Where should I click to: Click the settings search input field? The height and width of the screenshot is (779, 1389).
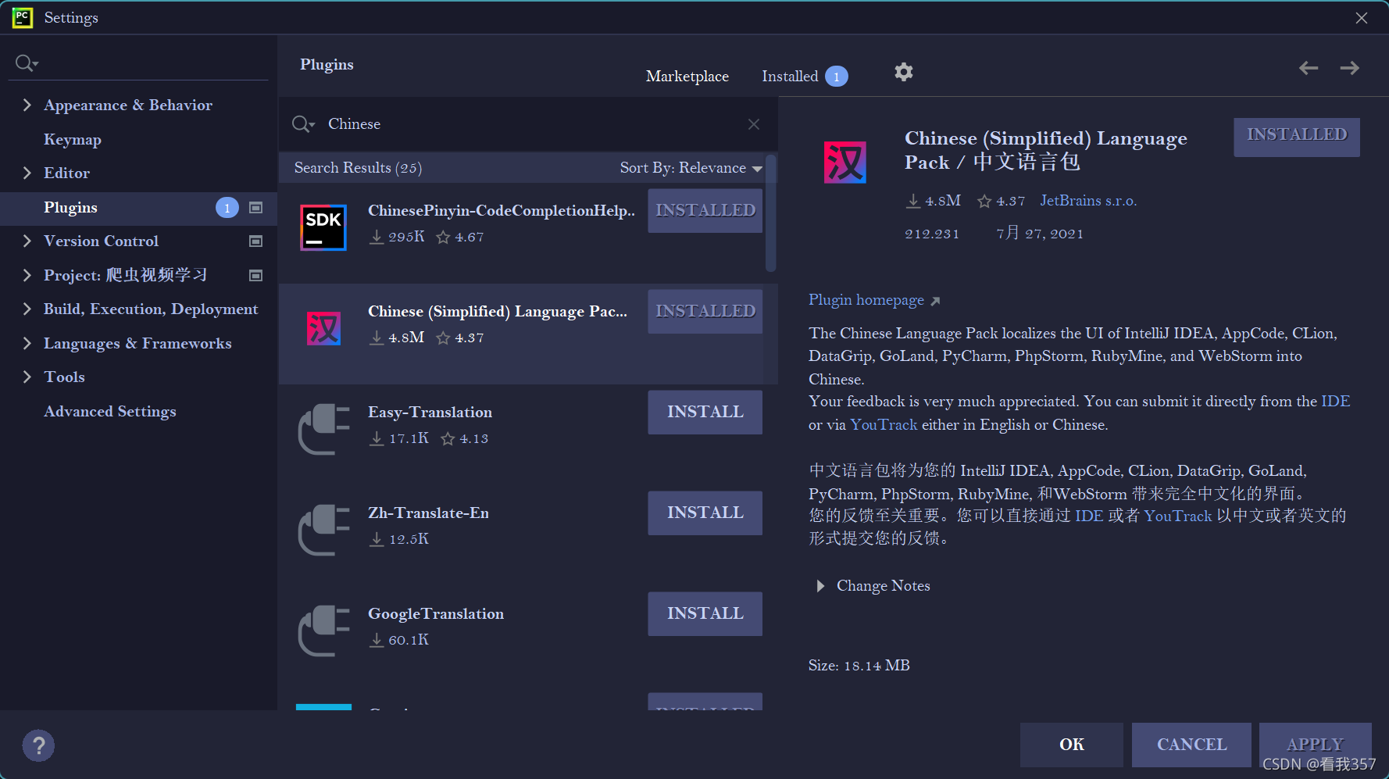coord(138,63)
